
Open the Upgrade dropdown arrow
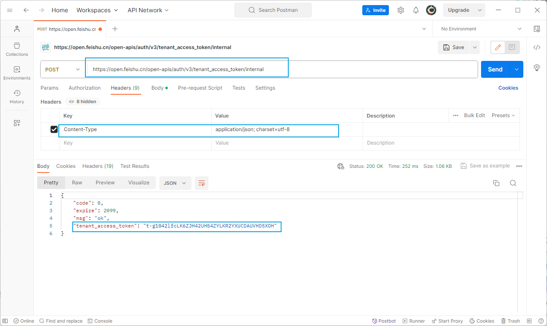coord(479,10)
